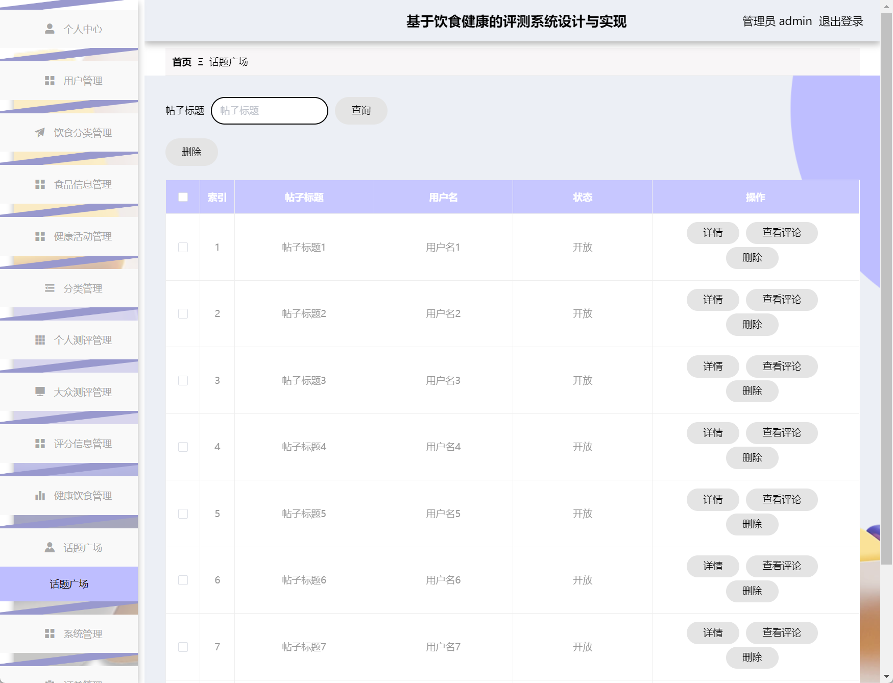The image size is (893, 683).
Task: Click the grid icon beside 系统管理
Action: coord(50,633)
